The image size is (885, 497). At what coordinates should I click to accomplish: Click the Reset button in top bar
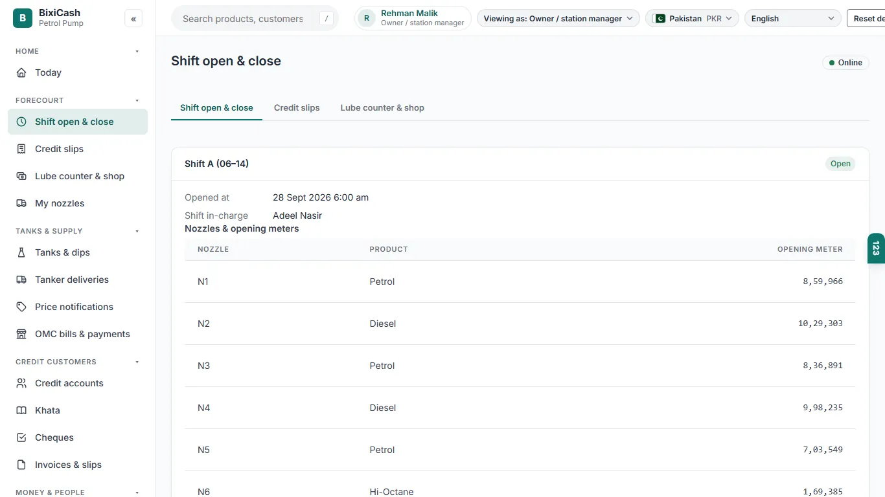tap(866, 19)
